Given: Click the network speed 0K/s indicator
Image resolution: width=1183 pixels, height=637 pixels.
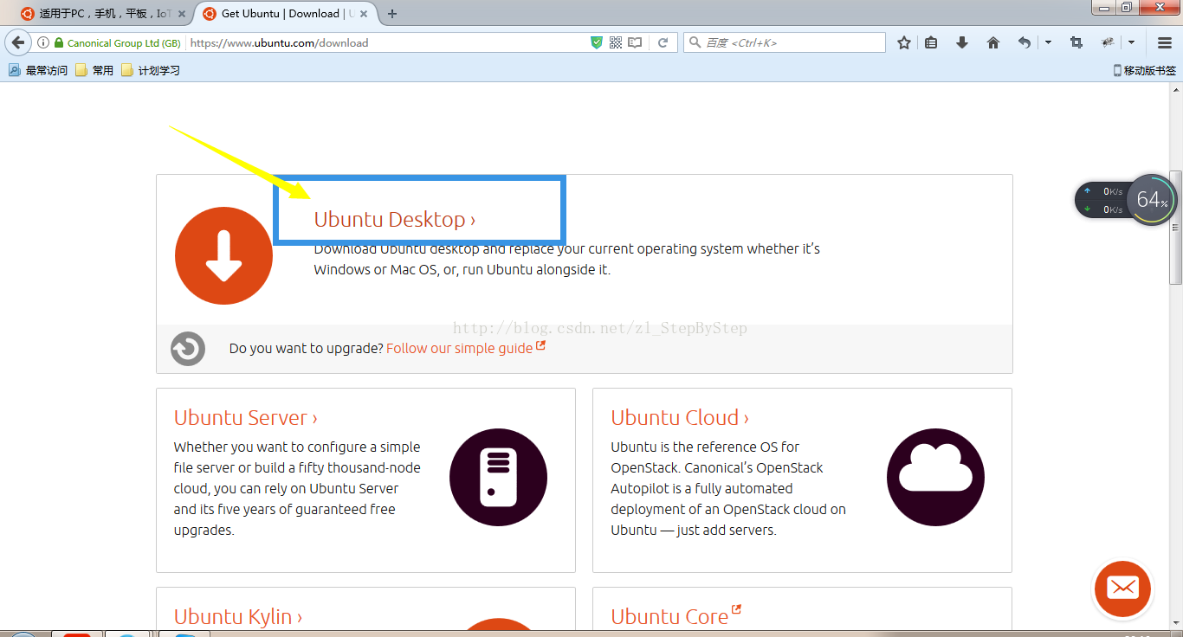Looking at the screenshot, I should [x=1103, y=200].
